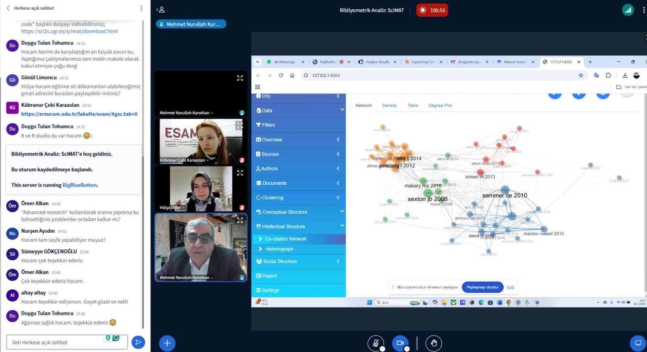
Task: Raise hand using the hand icon
Action: tap(433, 343)
